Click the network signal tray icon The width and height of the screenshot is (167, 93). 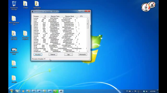click(x=141, y=91)
